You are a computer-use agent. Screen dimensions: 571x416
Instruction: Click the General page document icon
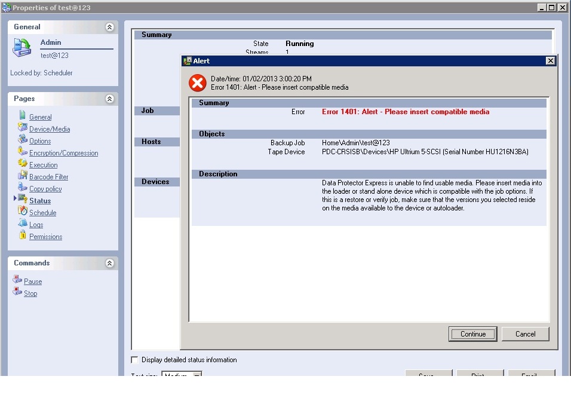[23, 115]
